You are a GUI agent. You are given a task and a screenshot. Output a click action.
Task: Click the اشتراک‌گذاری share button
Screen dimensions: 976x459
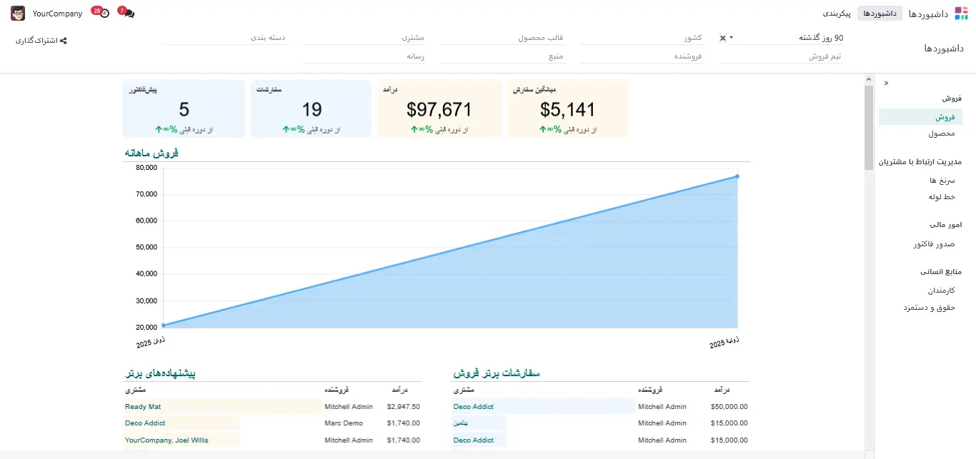41,41
